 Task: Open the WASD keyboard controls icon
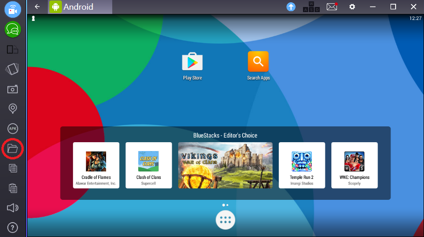[311, 7]
